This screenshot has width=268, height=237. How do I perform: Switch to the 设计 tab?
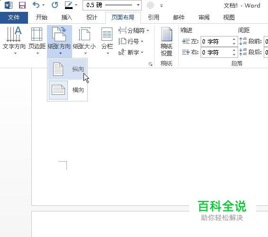coord(92,18)
